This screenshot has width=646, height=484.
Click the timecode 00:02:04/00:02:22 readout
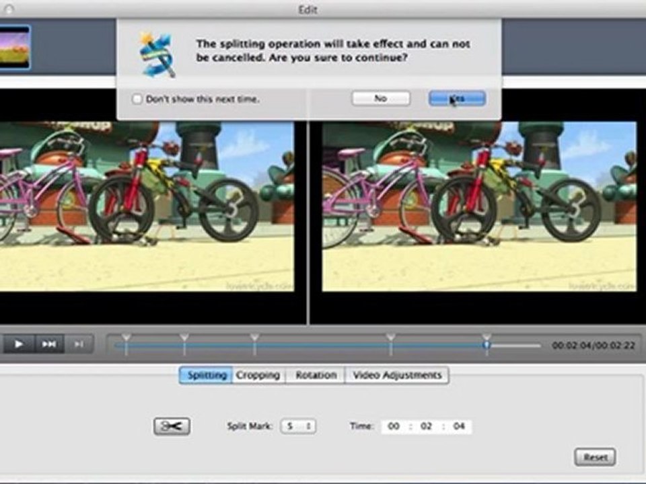pos(594,346)
